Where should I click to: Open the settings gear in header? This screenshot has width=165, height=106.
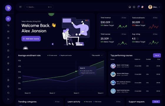[x=134, y=7]
